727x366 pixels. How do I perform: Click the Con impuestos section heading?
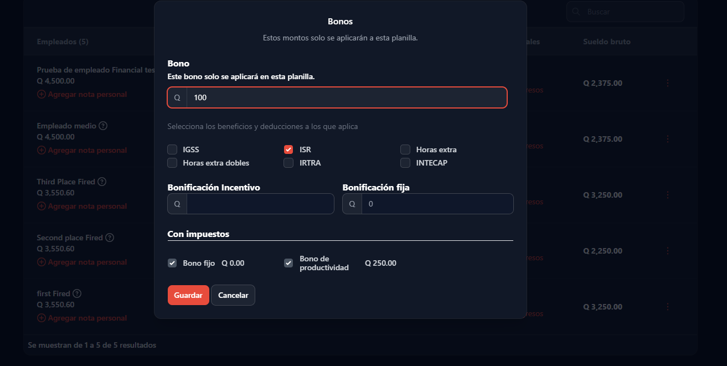coord(198,234)
